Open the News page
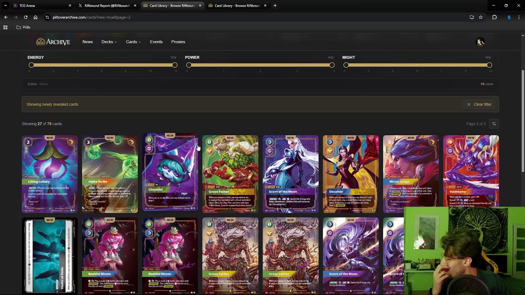Viewport: 525px width, 295px height. click(87, 42)
